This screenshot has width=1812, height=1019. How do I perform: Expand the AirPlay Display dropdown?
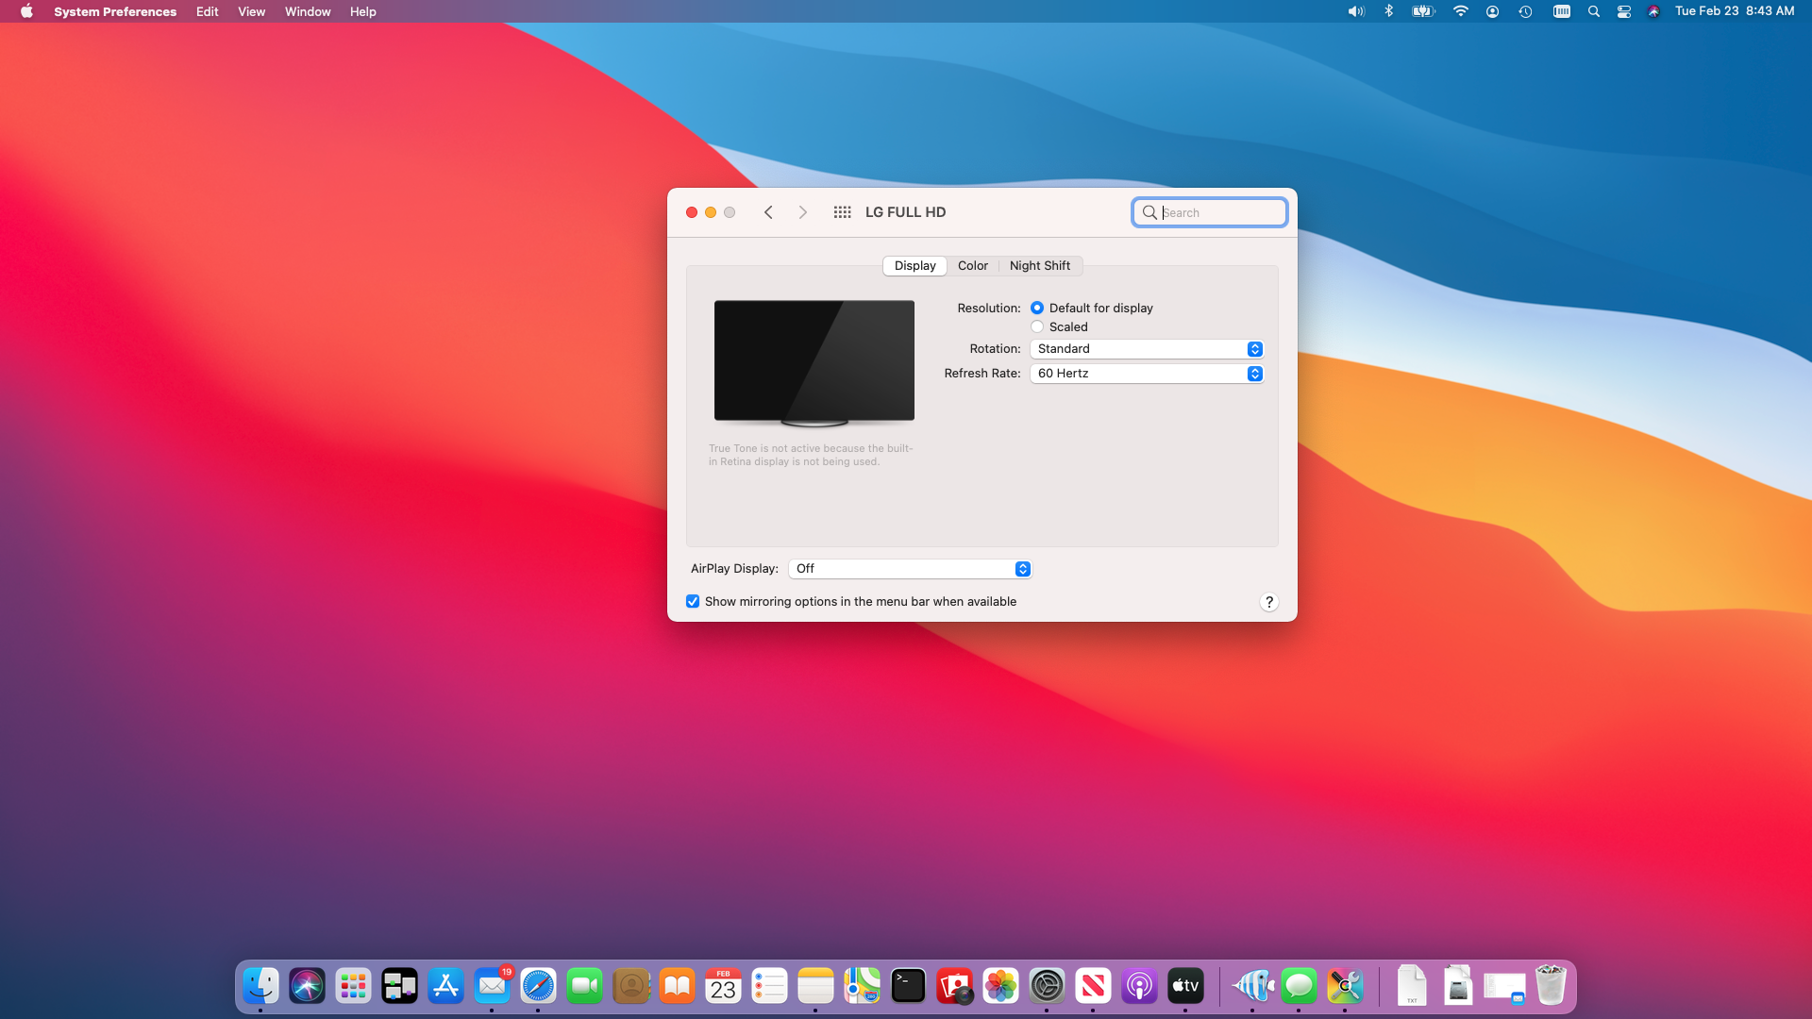tap(910, 569)
